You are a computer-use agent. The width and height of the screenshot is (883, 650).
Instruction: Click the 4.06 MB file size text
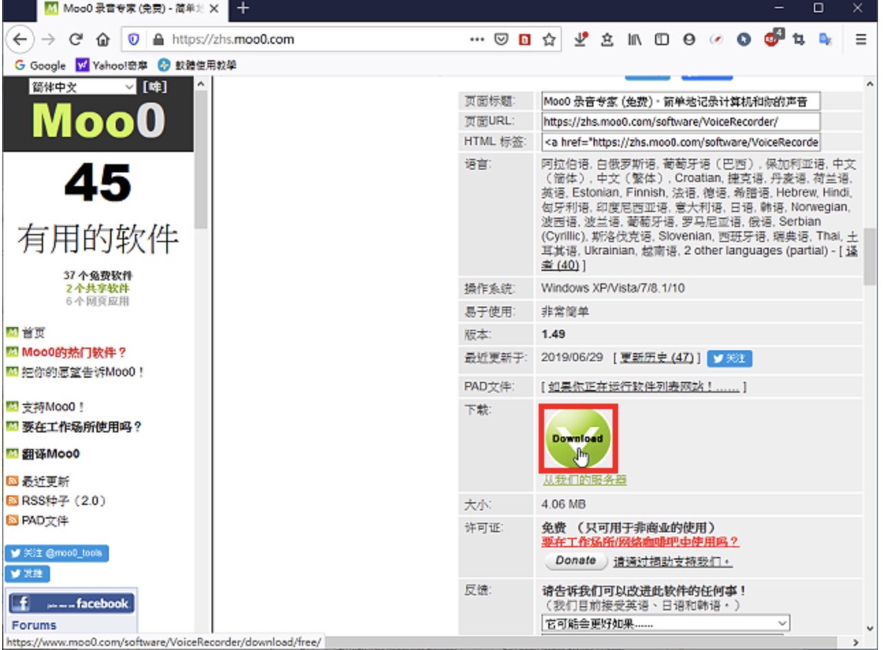pos(563,504)
